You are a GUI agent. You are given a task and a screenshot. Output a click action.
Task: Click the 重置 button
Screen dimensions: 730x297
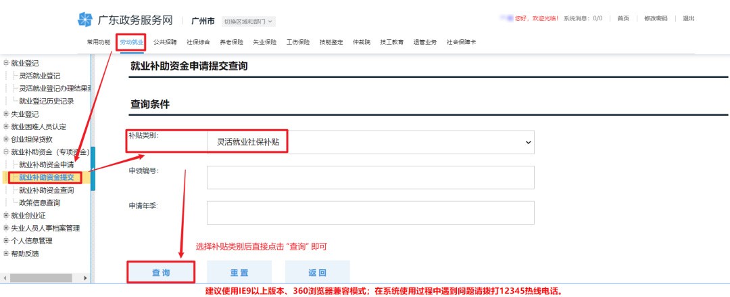point(239,273)
